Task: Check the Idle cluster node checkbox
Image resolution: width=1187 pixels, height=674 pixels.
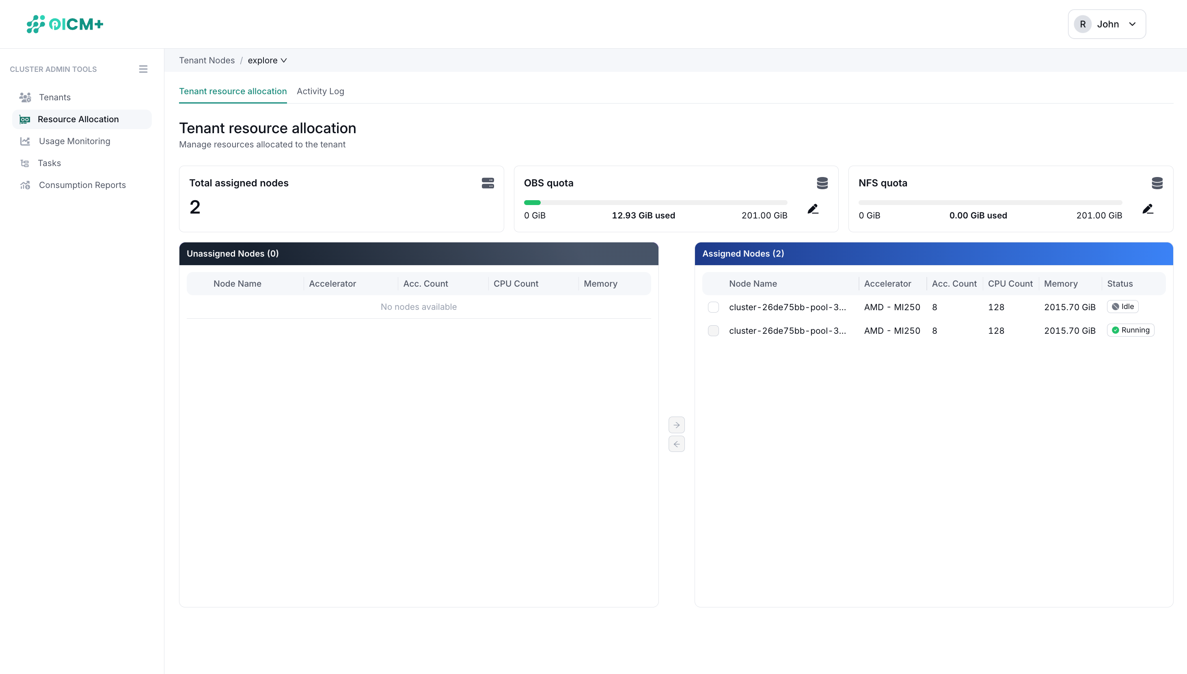Action: (x=714, y=307)
